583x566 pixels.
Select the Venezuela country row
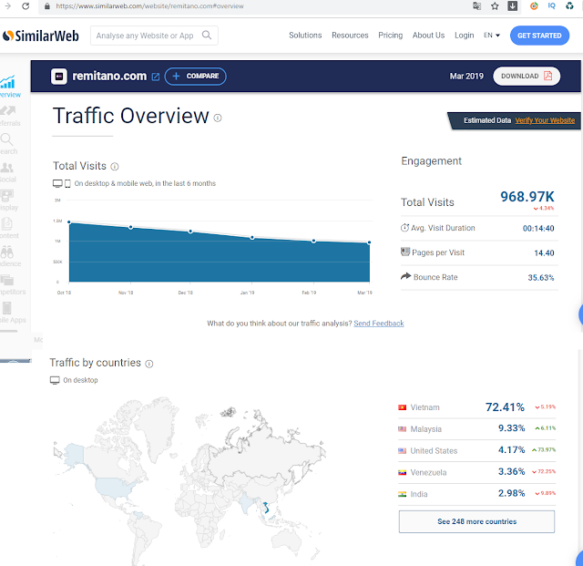tap(476, 472)
